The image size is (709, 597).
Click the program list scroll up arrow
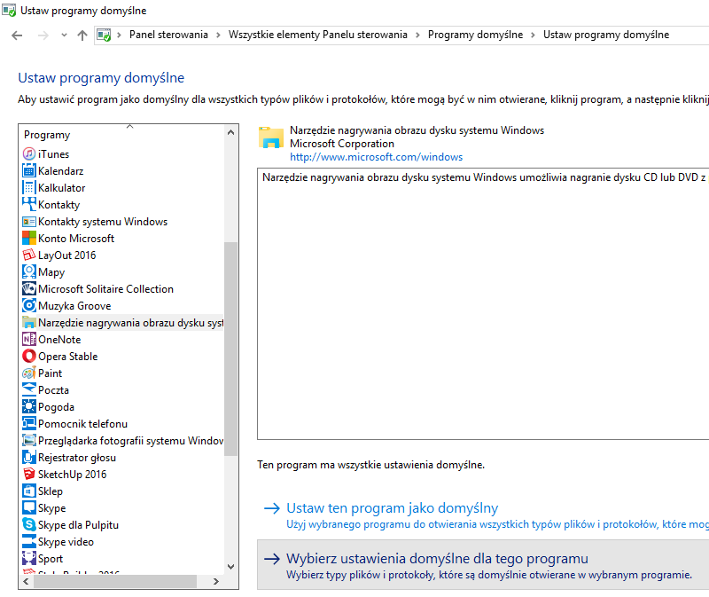point(230,132)
